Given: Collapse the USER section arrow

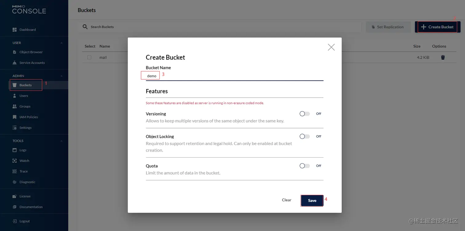Looking at the screenshot, I should coord(61,43).
